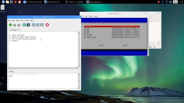
Task: Click the line '1. open terminal' in editor
Action: [x=17, y=35]
